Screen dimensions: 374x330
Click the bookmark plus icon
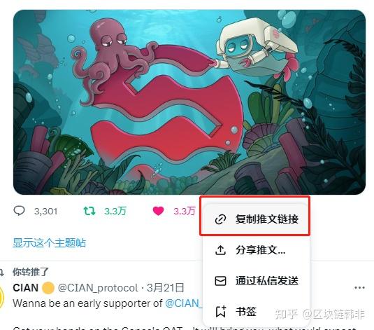tap(221, 311)
